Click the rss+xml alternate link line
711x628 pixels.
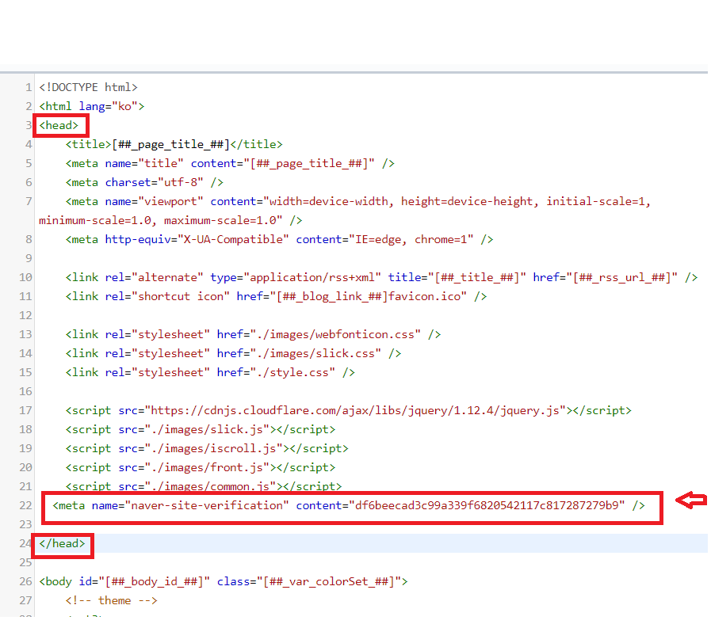(x=381, y=277)
